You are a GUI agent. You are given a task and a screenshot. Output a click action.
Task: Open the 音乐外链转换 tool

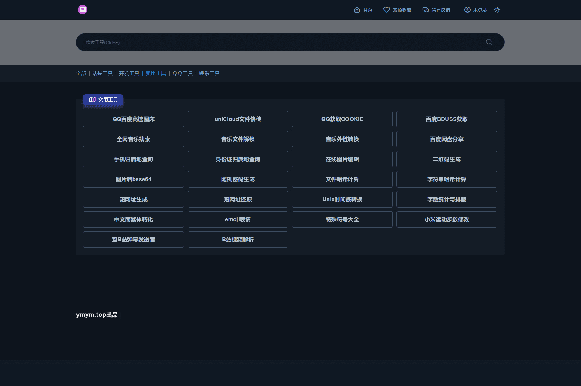[342, 139]
